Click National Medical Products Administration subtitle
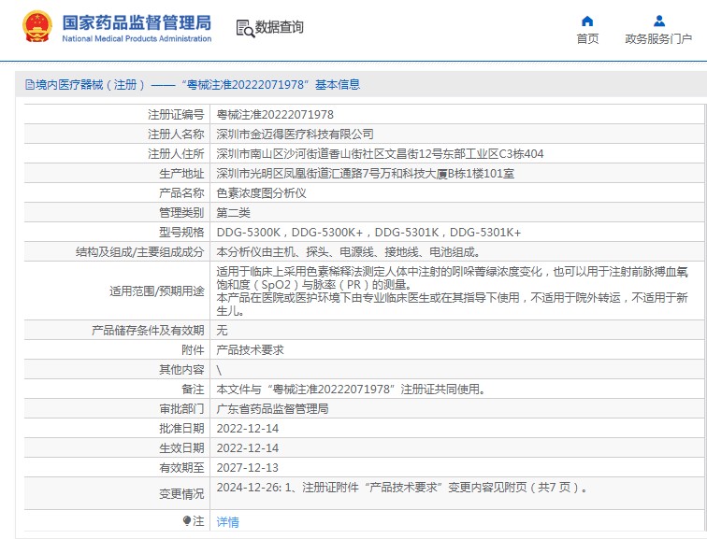 pyautogui.click(x=137, y=38)
